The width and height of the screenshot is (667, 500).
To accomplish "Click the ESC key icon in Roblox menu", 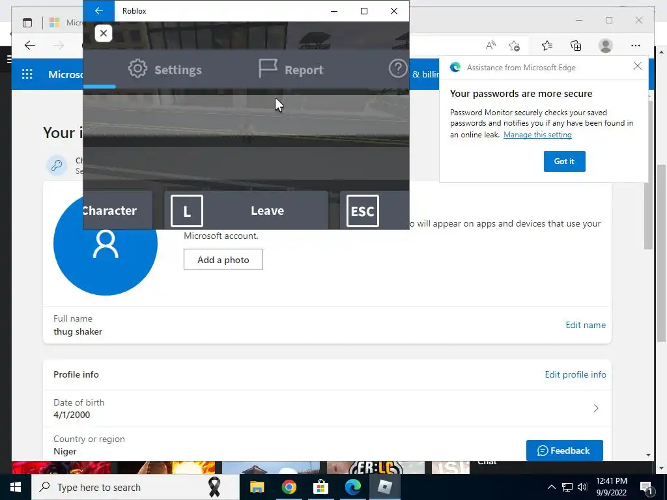I will coord(362,211).
